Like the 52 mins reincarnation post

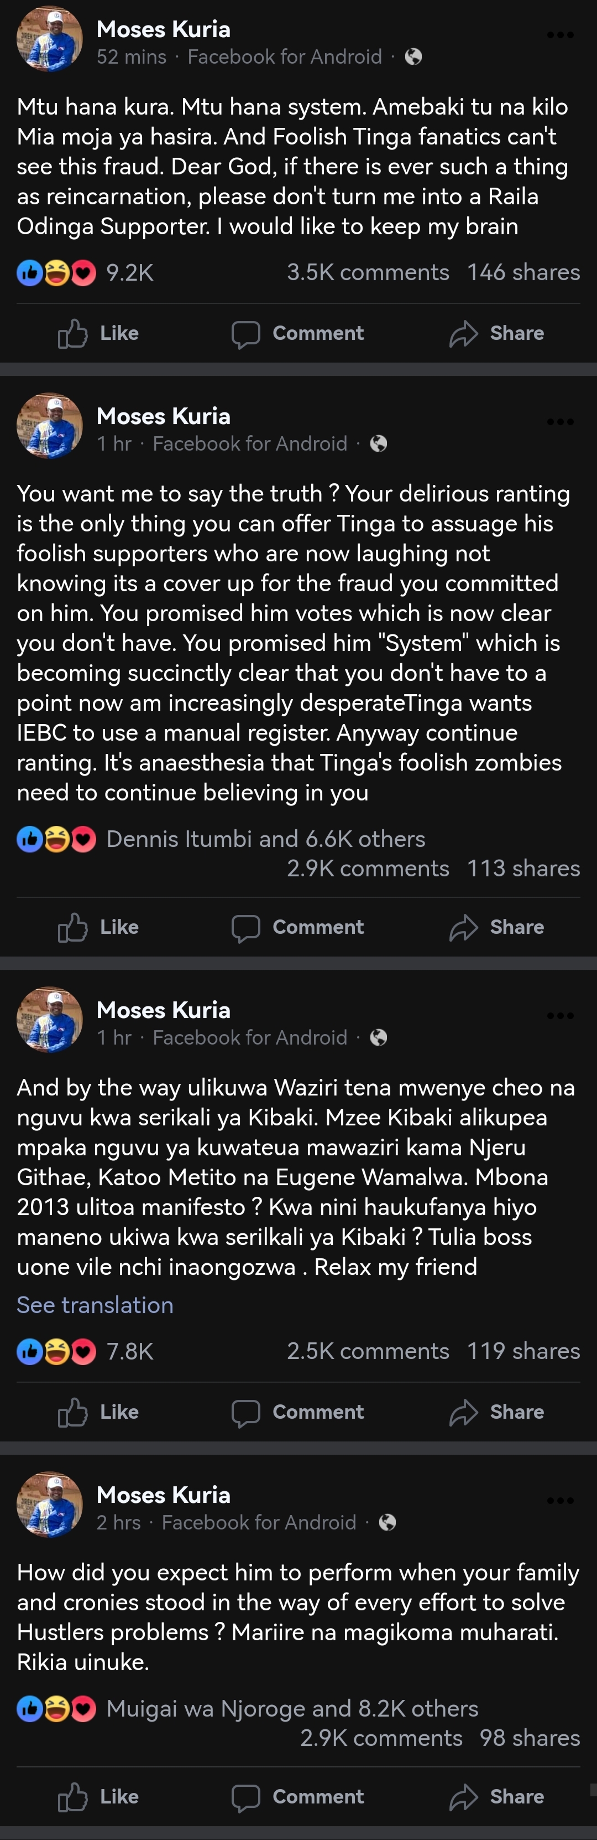coord(98,334)
